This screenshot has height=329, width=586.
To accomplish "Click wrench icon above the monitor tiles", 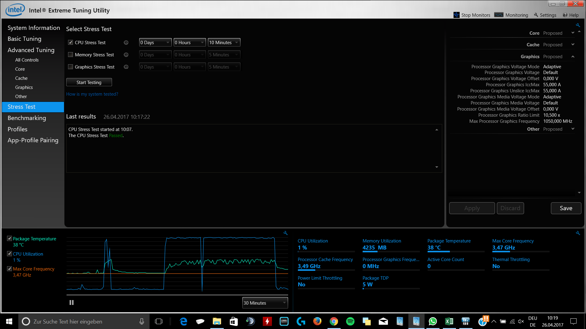I will click(x=578, y=233).
